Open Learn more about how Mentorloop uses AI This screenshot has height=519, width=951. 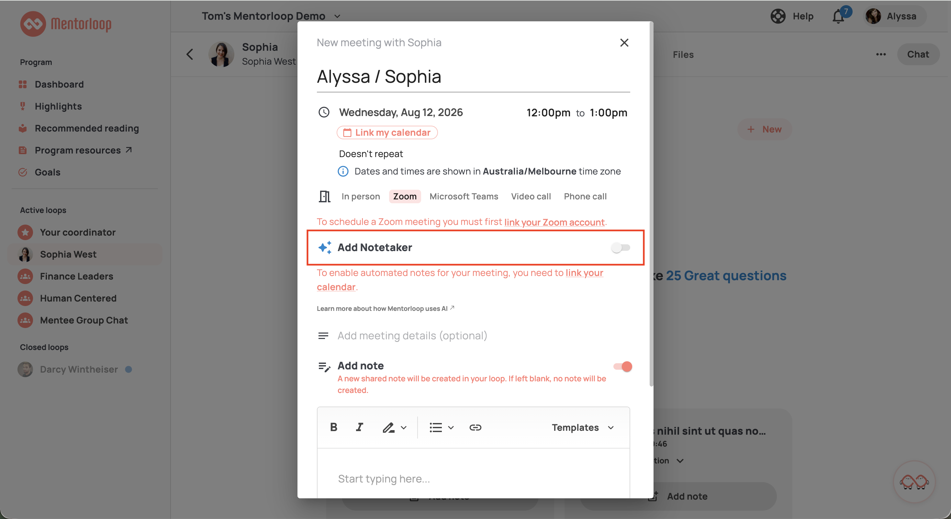click(x=386, y=309)
